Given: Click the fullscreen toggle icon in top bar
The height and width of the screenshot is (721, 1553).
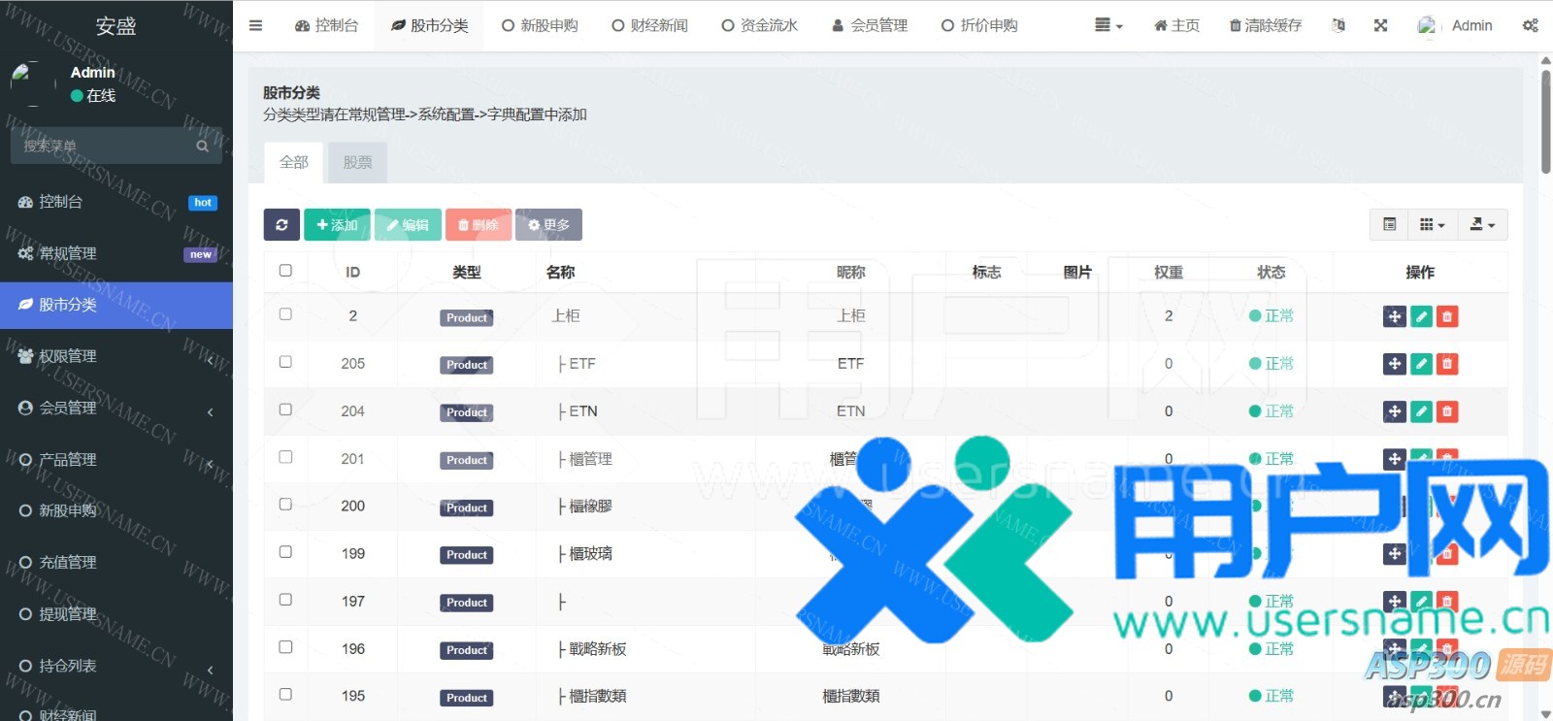Looking at the screenshot, I should point(1380,25).
